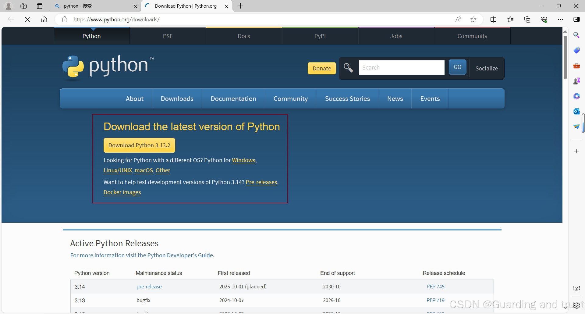Open the News menu
The height and width of the screenshot is (314, 585).
(x=395, y=99)
